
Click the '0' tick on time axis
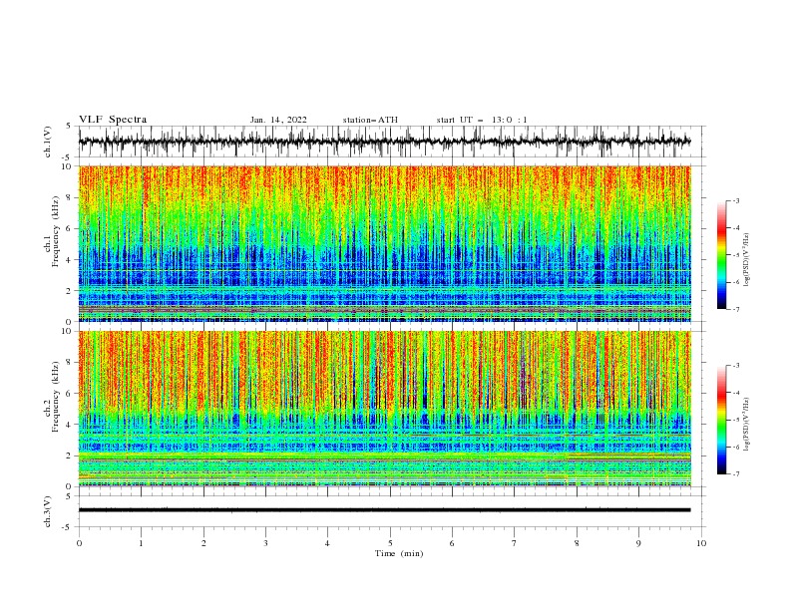79,543
